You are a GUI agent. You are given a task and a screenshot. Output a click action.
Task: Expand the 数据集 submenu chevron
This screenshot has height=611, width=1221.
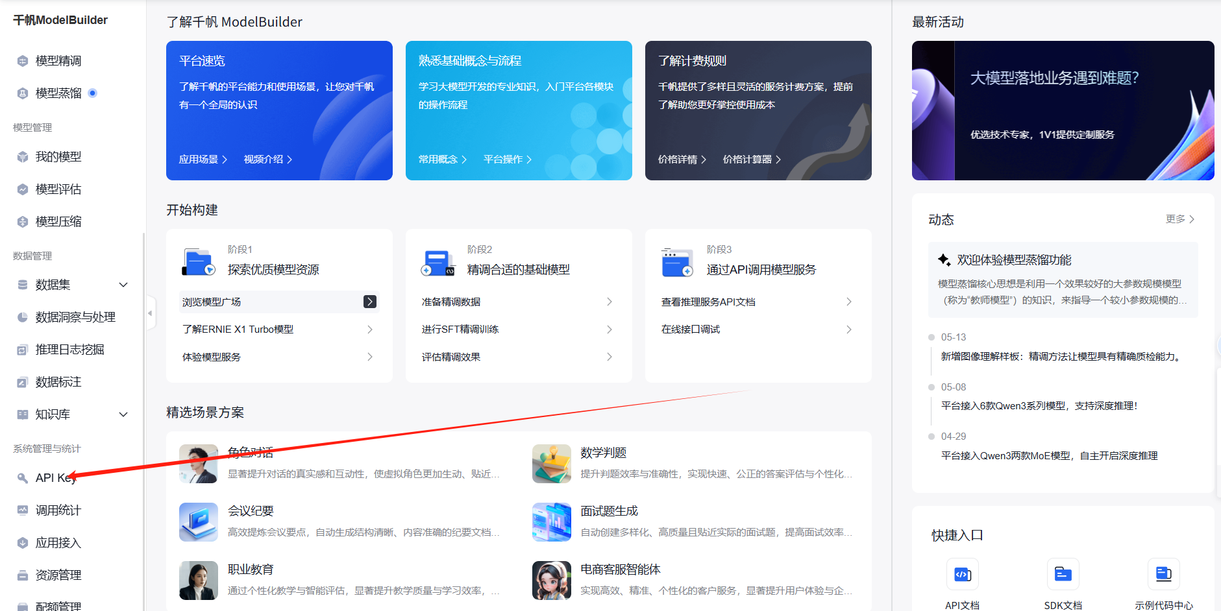(x=123, y=285)
